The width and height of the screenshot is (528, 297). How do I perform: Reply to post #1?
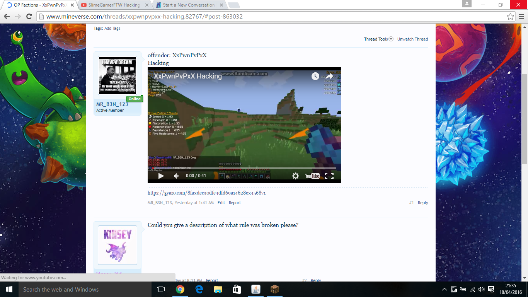pos(423,203)
